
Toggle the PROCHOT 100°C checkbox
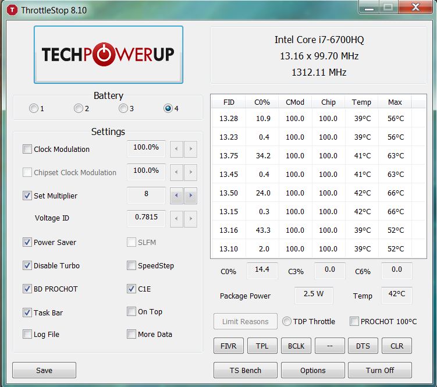point(354,321)
